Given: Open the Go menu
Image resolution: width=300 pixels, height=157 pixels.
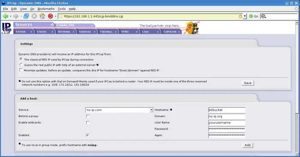Looking at the screenshot, I should click(x=32, y=9).
